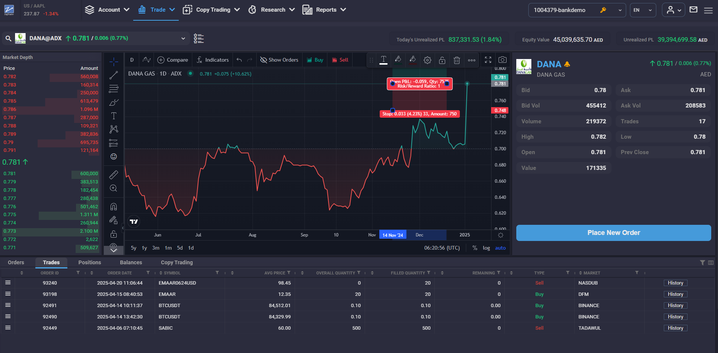Lock all drawings with the padlock icon
The height and width of the screenshot is (353, 718).
pos(114,234)
